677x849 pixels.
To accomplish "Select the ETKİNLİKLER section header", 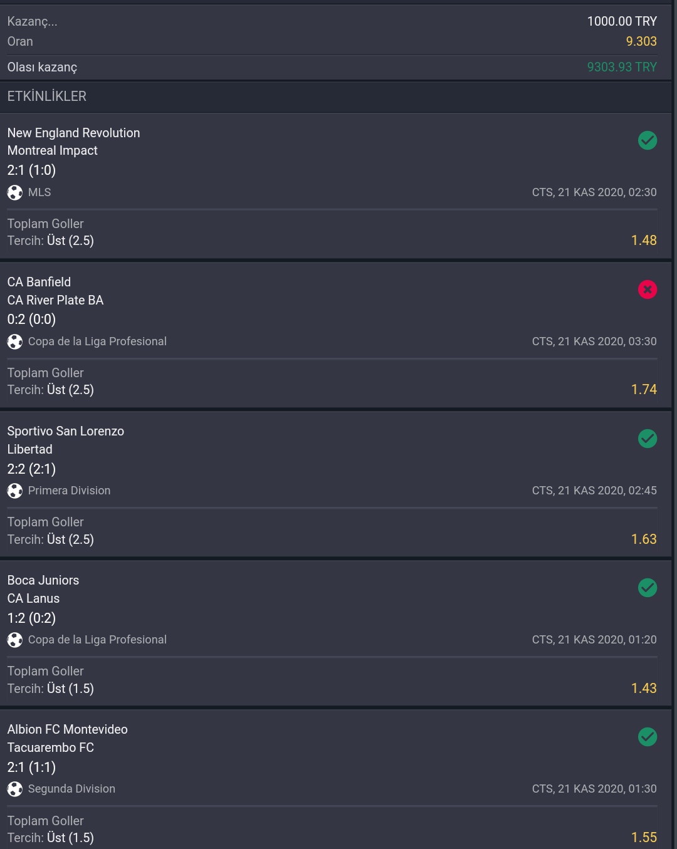I will (x=335, y=96).
